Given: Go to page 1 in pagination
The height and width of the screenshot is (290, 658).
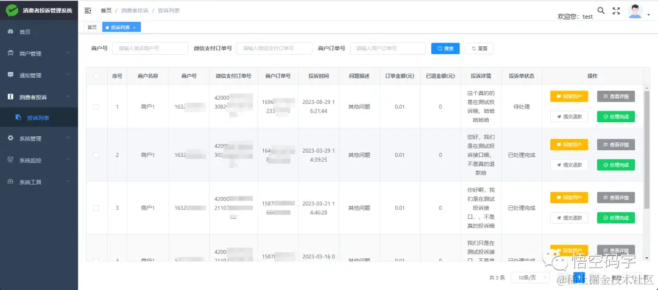Looking at the screenshot, I should pos(579,277).
